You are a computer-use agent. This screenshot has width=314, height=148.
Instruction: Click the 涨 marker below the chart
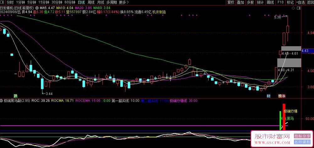click(x=284, y=96)
